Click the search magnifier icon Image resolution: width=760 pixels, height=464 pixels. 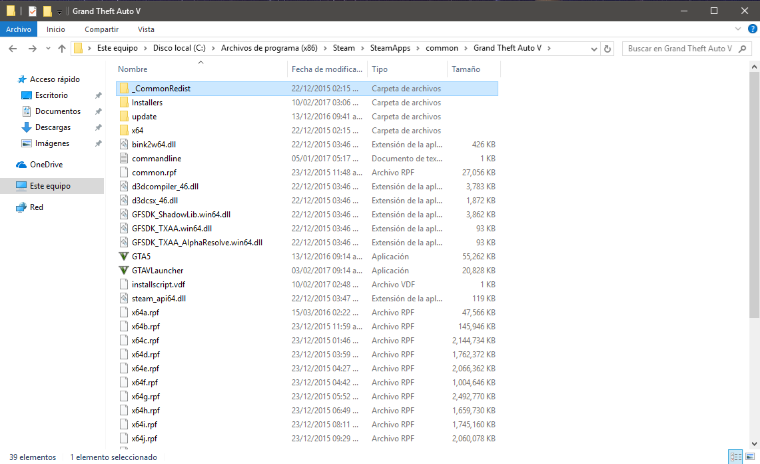(743, 49)
